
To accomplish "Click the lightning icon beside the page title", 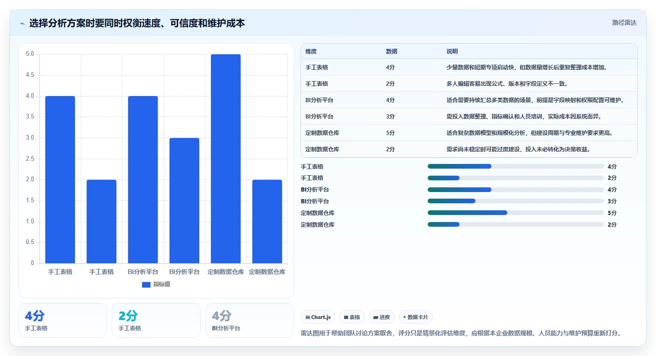I will [23, 23].
